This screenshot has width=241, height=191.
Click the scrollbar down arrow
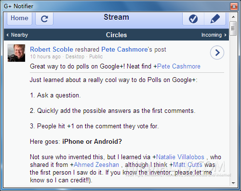233,183
